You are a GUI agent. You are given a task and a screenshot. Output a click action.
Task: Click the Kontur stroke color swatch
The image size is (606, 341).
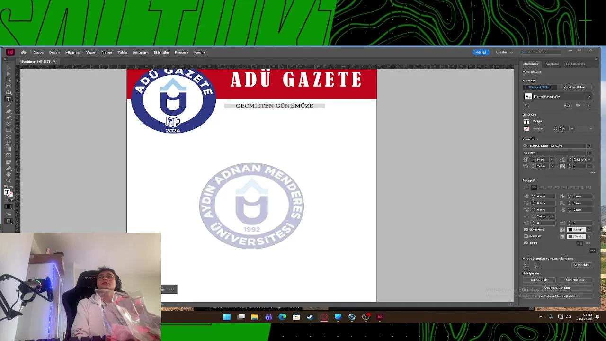click(526, 129)
